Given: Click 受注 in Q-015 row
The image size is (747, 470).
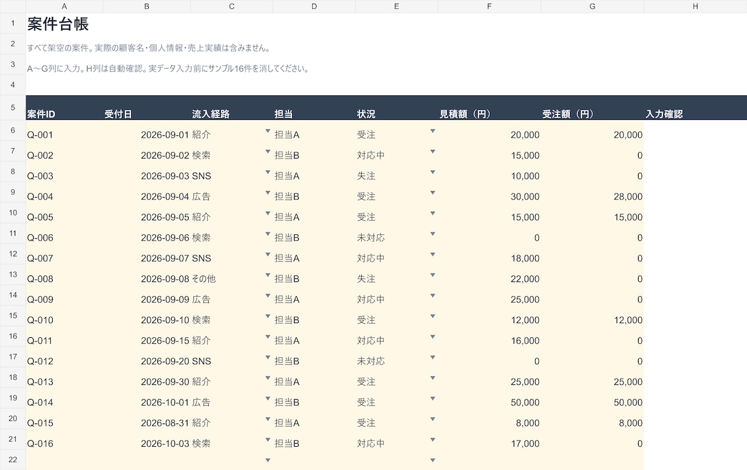Looking at the screenshot, I should [366, 423].
